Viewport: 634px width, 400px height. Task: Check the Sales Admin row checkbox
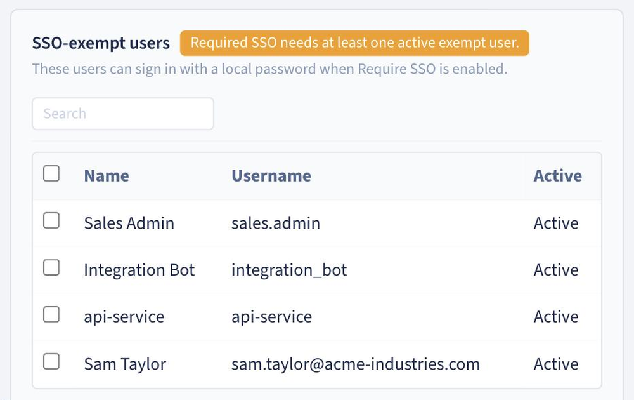(51, 220)
